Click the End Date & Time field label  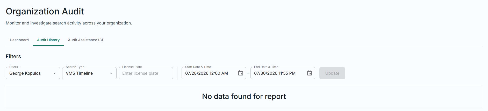tap(266, 67)
